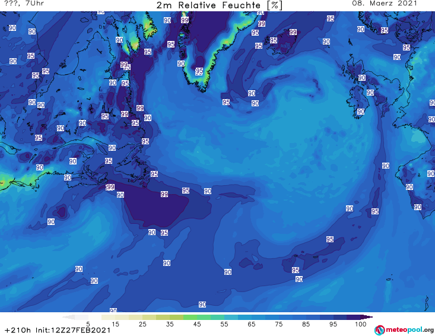Click the meteopool.org logo

point(404,330)
